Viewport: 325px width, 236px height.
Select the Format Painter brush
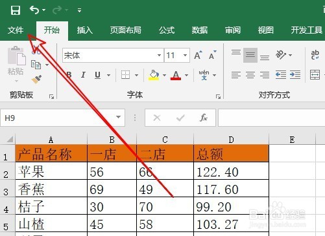click(x=36, y=79)
